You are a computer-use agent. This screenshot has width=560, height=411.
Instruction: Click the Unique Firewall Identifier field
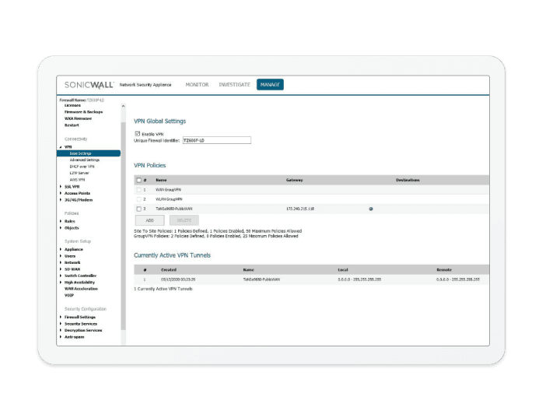(216, 140)
